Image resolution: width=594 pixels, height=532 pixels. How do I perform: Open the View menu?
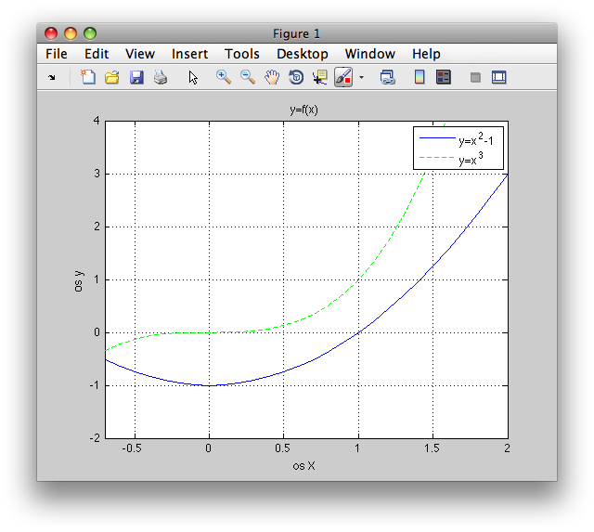[140, 54]
